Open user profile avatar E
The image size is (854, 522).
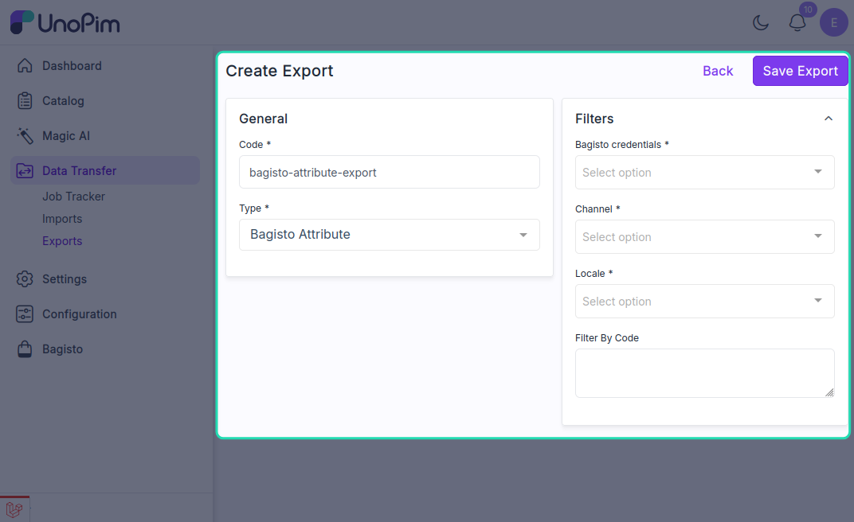point(834,23)
